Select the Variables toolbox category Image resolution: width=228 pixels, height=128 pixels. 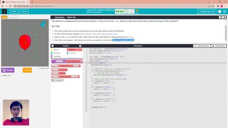click(58, 56)
